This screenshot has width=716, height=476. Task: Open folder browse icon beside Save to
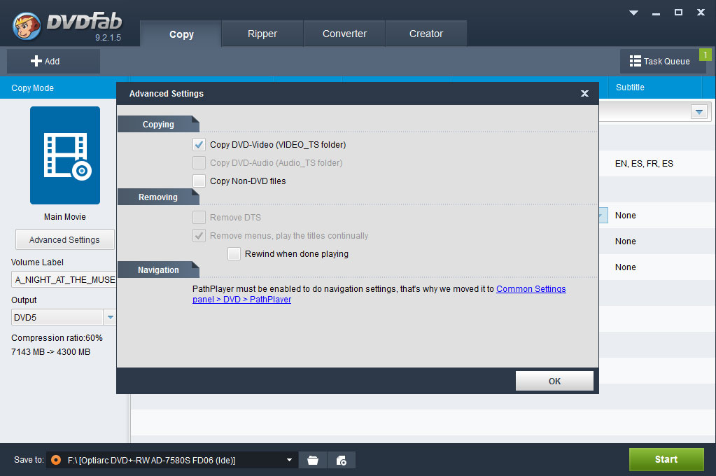[x=313, y=460]
